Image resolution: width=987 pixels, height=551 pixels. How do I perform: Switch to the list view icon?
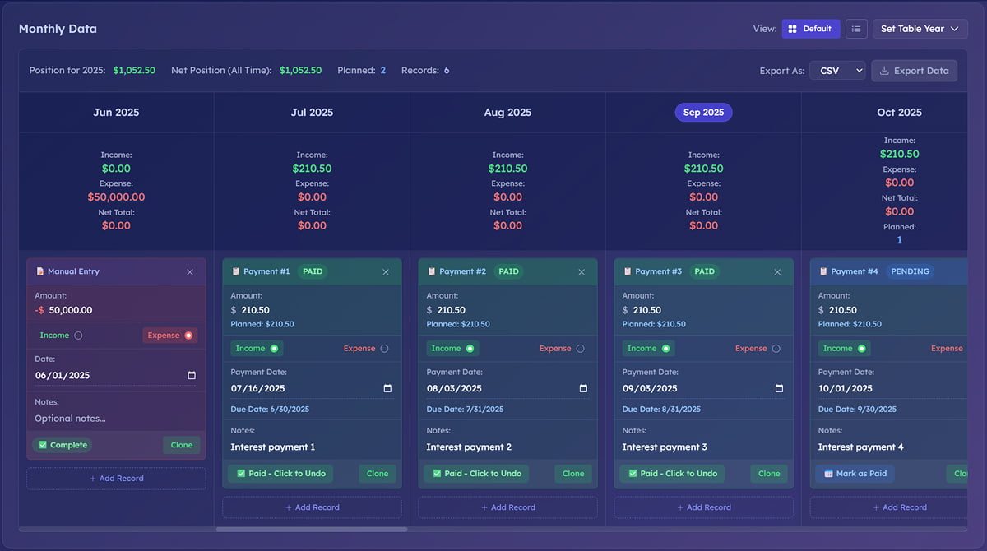(856, 29)
